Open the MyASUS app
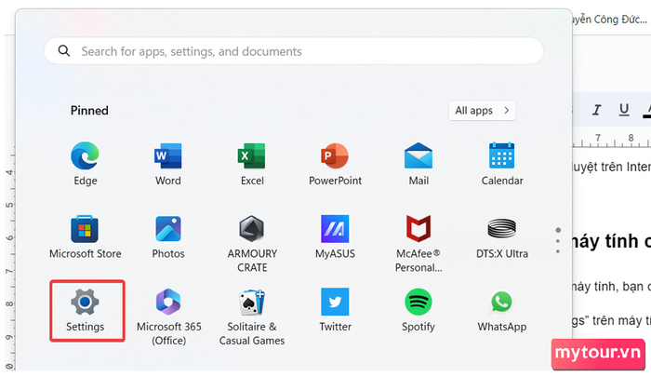 point(335,236)
